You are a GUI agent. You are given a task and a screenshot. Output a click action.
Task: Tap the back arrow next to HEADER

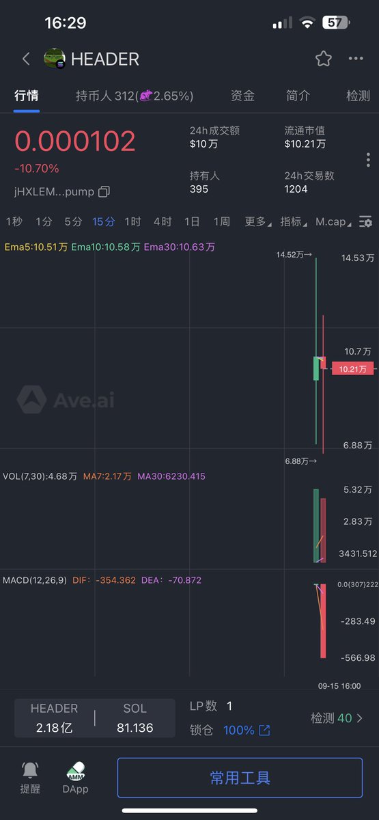tap(26, 59)
